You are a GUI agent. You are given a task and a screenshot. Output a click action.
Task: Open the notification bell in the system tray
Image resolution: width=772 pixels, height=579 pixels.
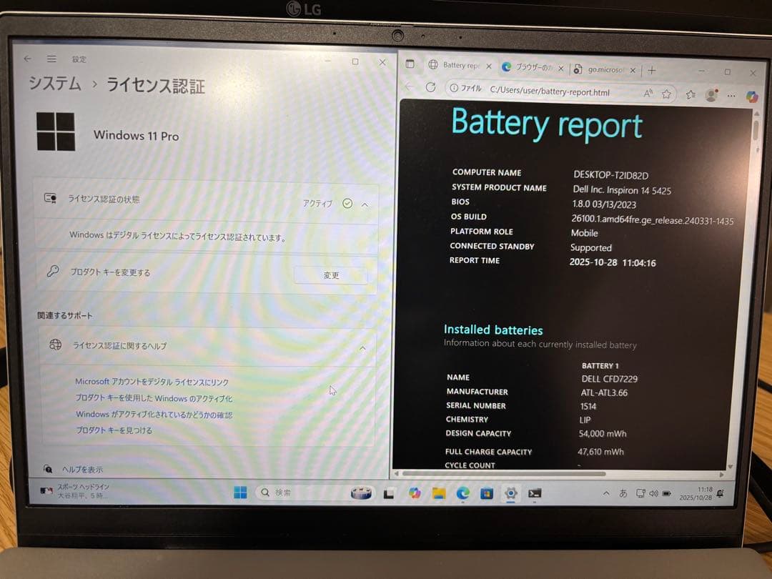click(721, 493)
